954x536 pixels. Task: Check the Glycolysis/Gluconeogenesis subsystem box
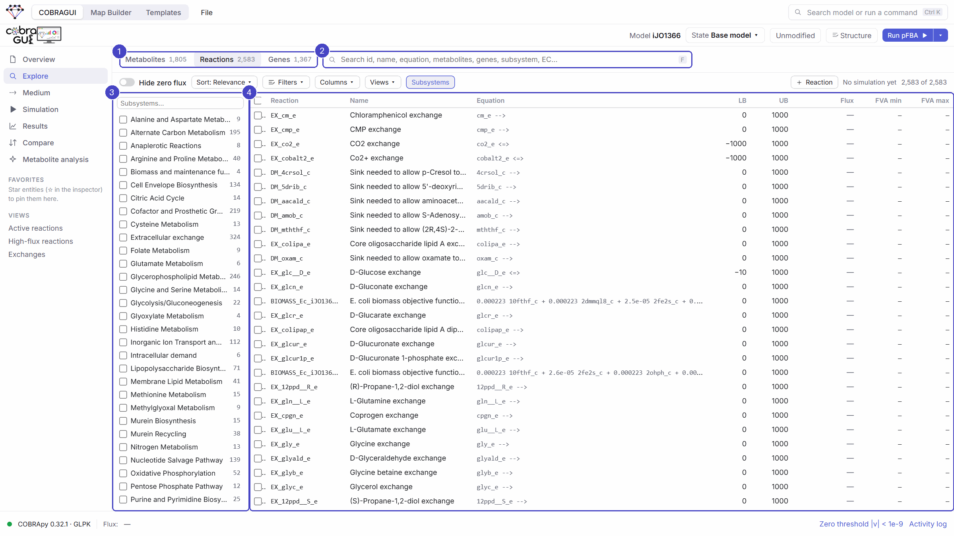pyautogui.click(x=123, y=303)
